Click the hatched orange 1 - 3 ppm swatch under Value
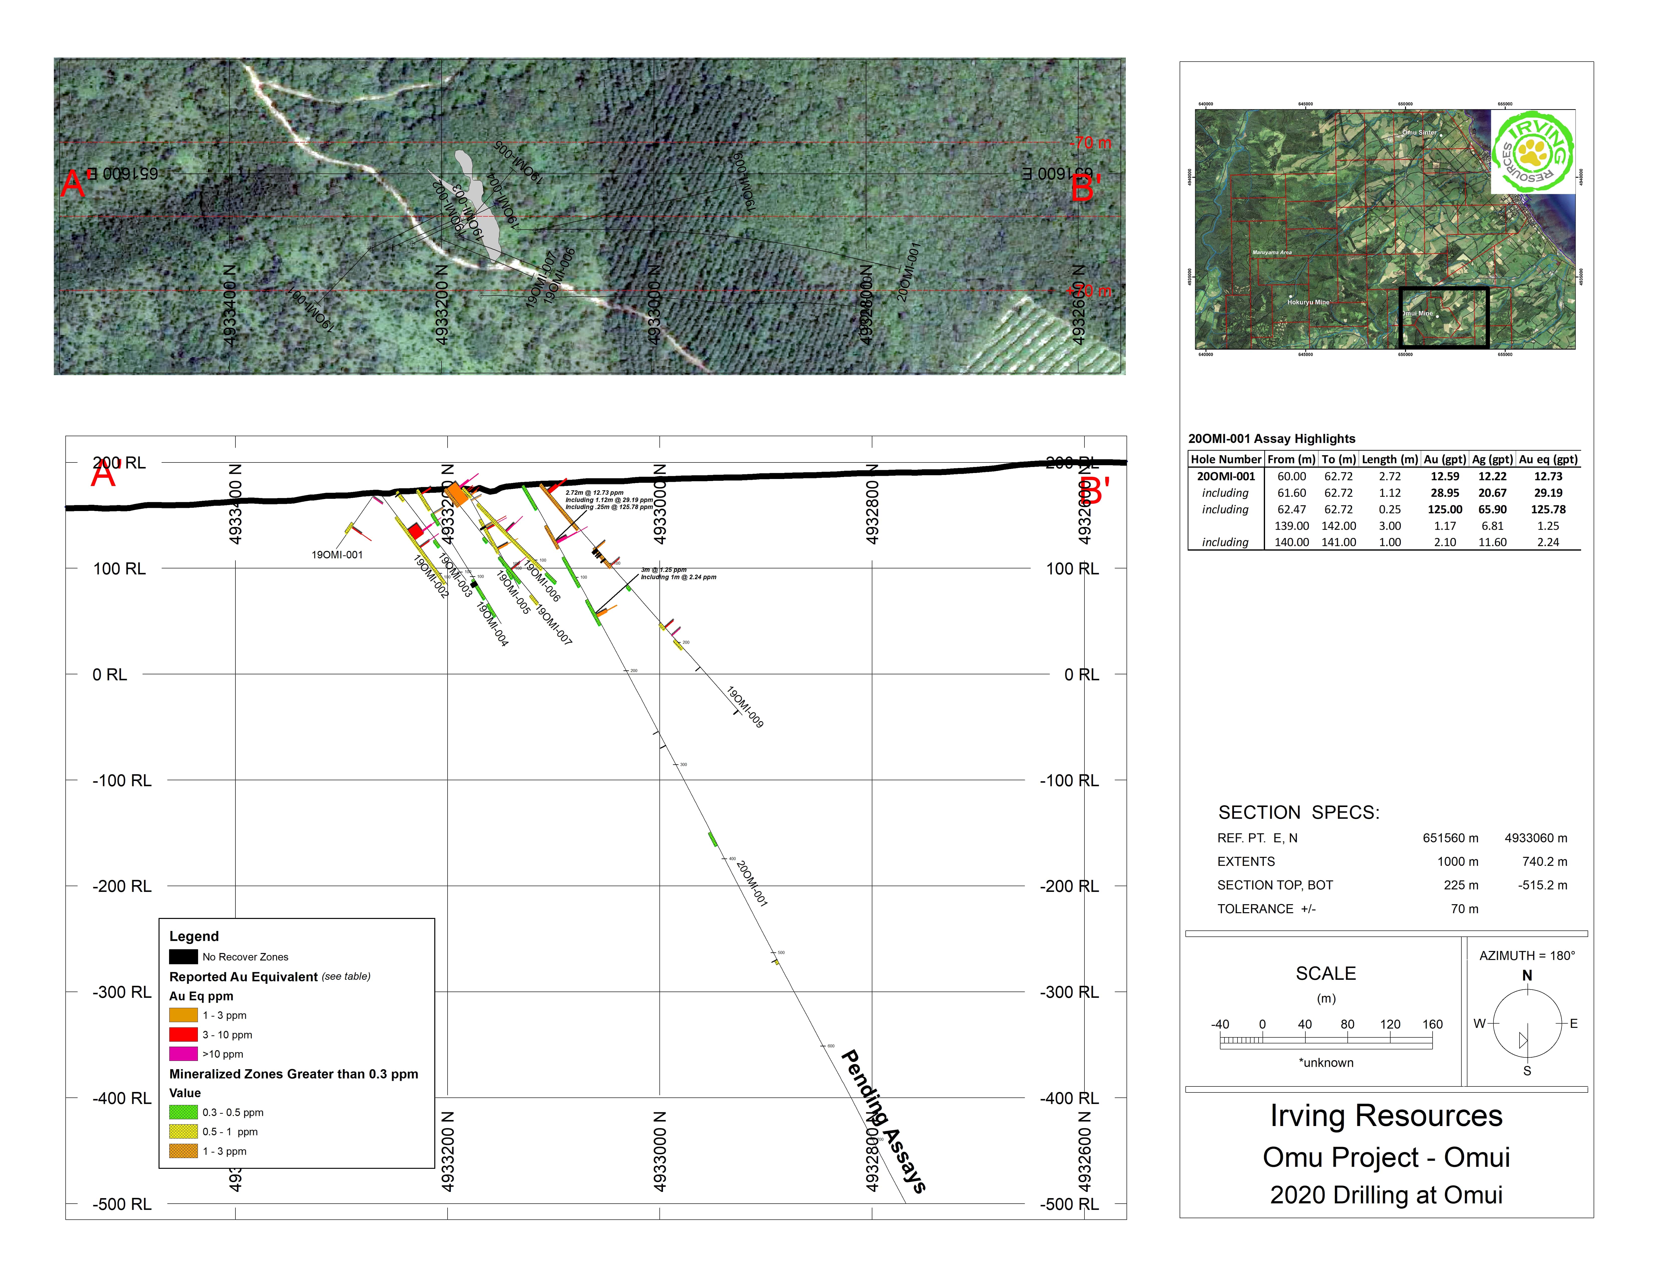 pos(183,1151)
